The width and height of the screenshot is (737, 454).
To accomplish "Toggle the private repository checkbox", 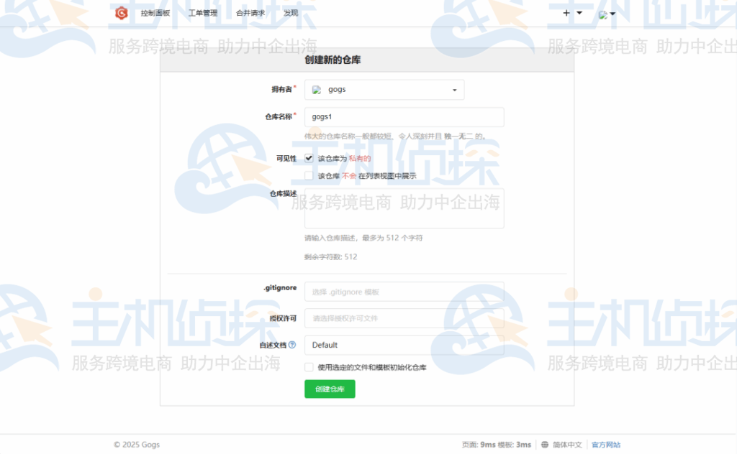I will click(x=309, y=158).
